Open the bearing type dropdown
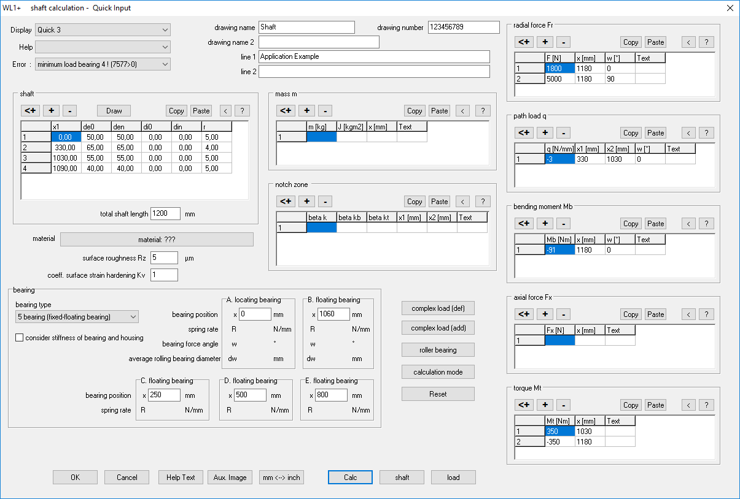This screenshot has width=740, height=499. click(x=77, y=317)
